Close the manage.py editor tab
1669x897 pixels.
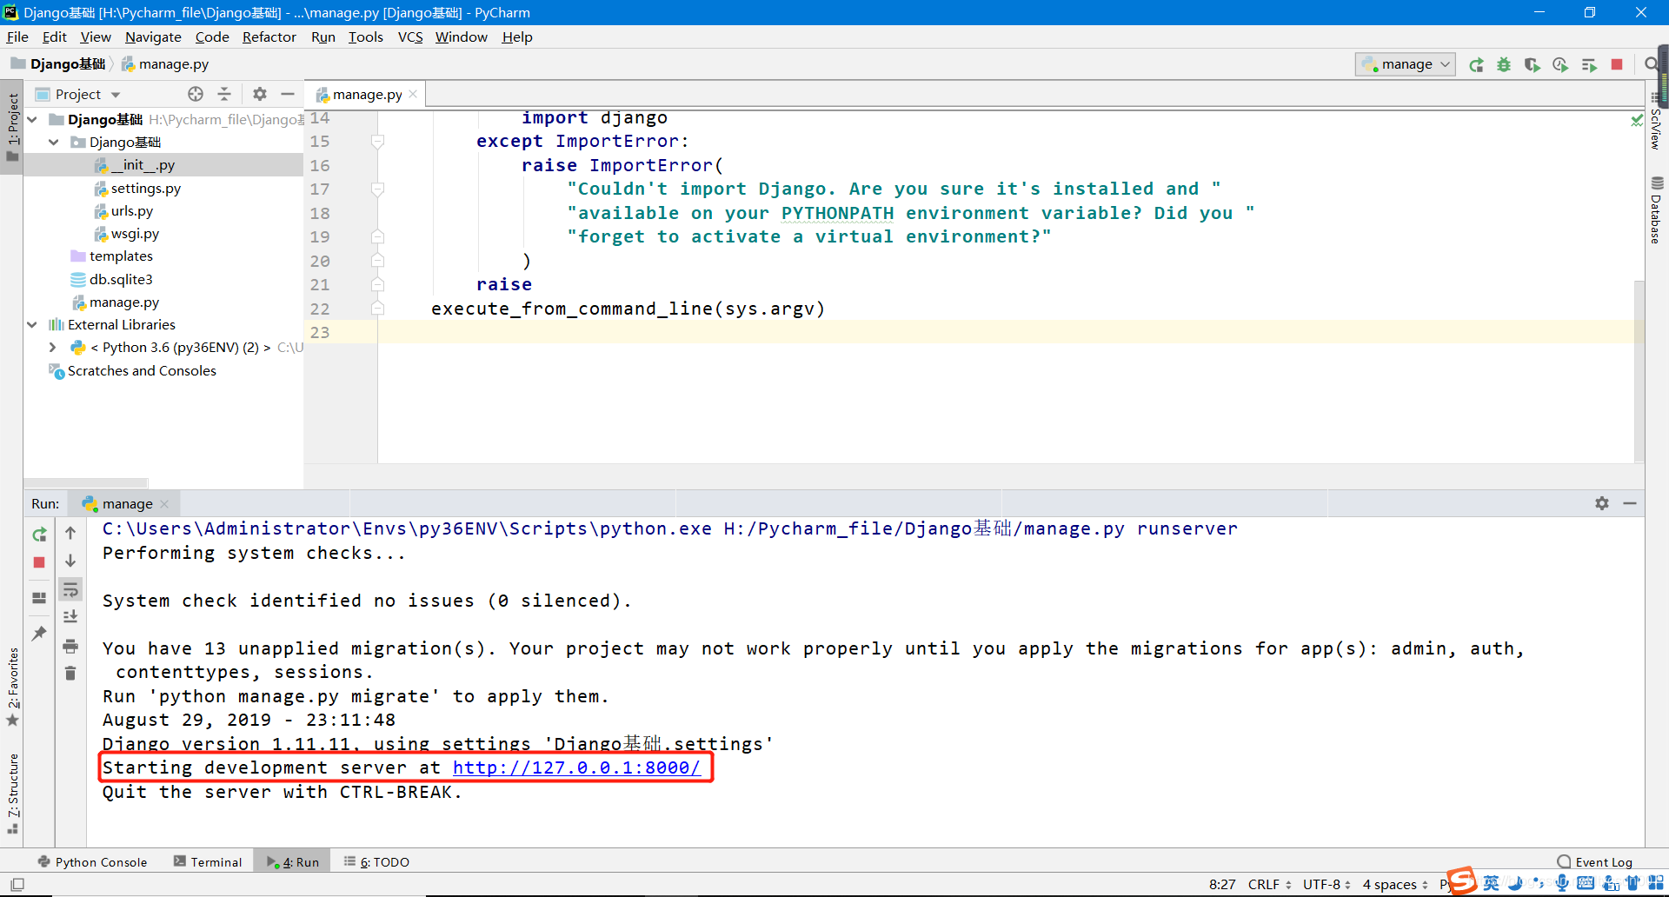(413, 94)
